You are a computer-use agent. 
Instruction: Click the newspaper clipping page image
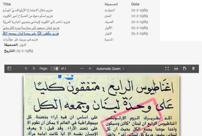pos(101,105)
